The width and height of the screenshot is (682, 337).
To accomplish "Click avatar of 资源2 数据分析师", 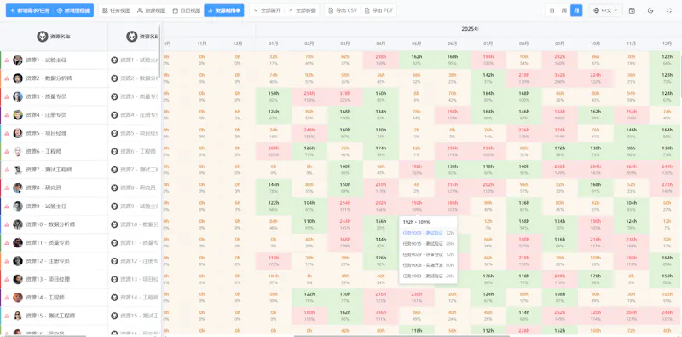I will pos(18,78).
